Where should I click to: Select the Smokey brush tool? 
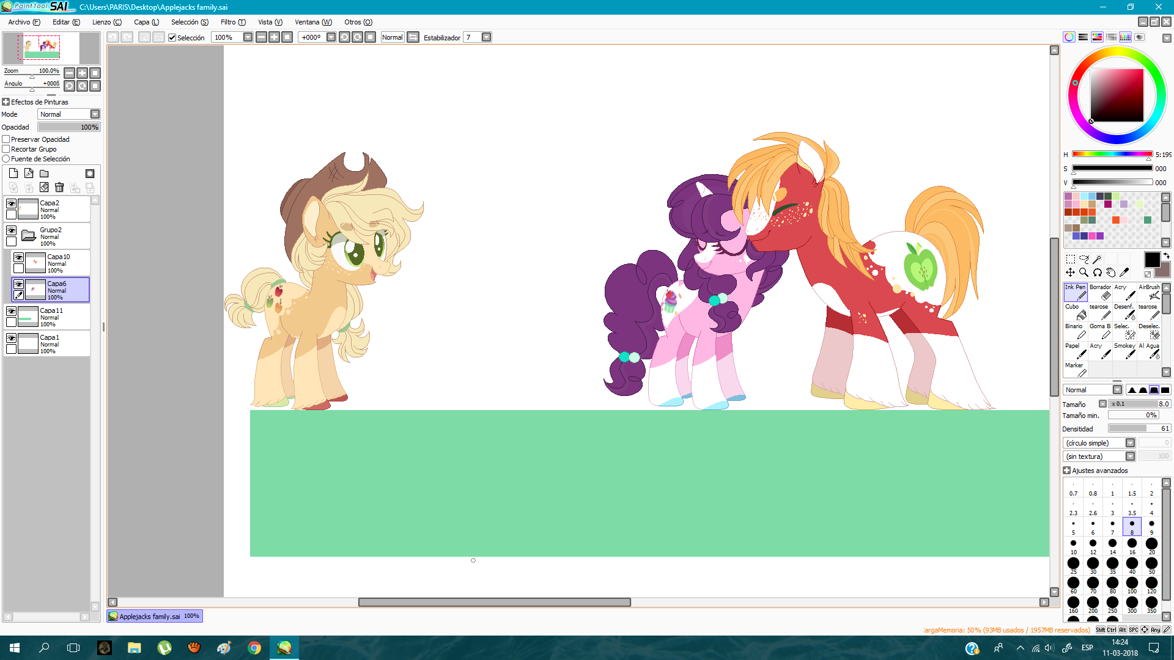click(1124, 351)
